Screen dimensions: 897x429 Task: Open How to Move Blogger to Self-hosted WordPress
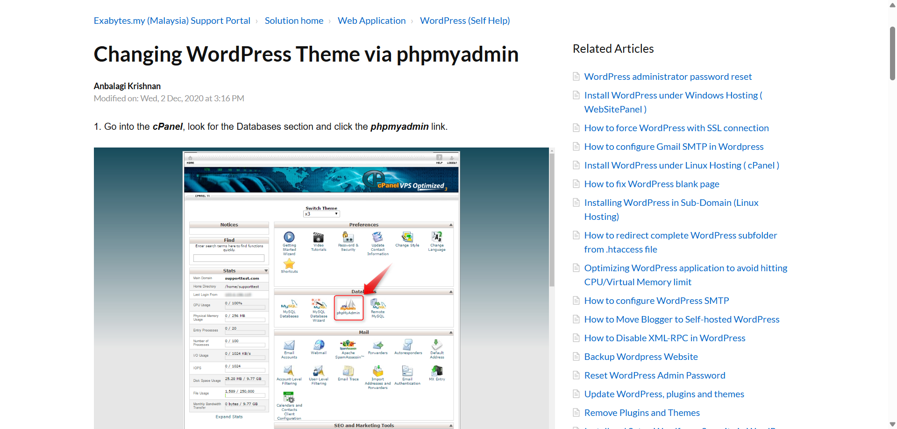point(682,319)
